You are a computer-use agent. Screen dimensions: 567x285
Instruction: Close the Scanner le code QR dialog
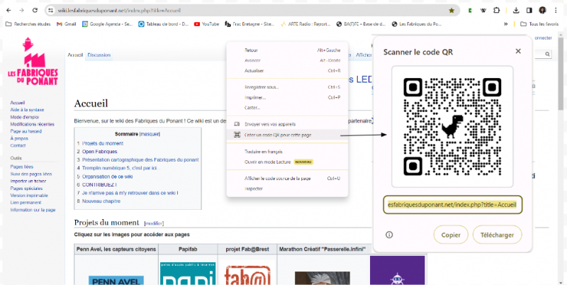coord(518,51)
